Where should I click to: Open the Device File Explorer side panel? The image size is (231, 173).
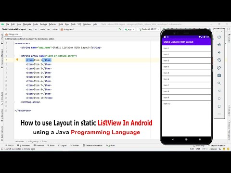pyautogui.click(x=229, y=131)
